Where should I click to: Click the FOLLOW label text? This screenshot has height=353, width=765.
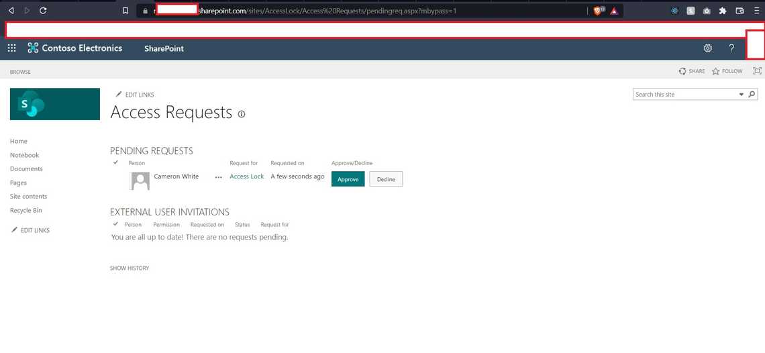pyautogui.click(x=732, y=71)
